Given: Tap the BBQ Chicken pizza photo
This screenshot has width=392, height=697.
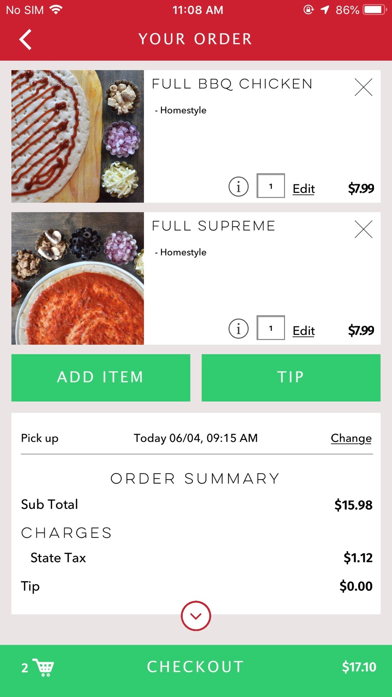Looking at the screenshot, I should click(78, 136).
